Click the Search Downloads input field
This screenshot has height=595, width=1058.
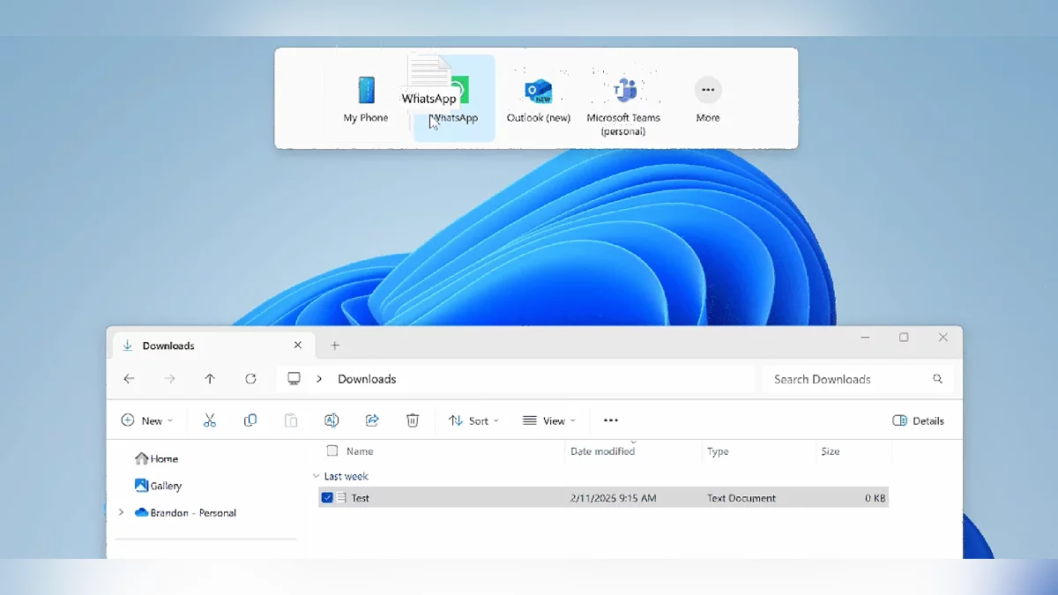tap(846, 379)
